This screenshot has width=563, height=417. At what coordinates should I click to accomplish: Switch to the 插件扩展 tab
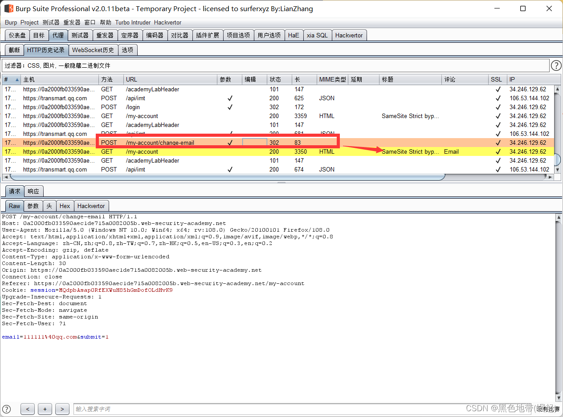208,35
